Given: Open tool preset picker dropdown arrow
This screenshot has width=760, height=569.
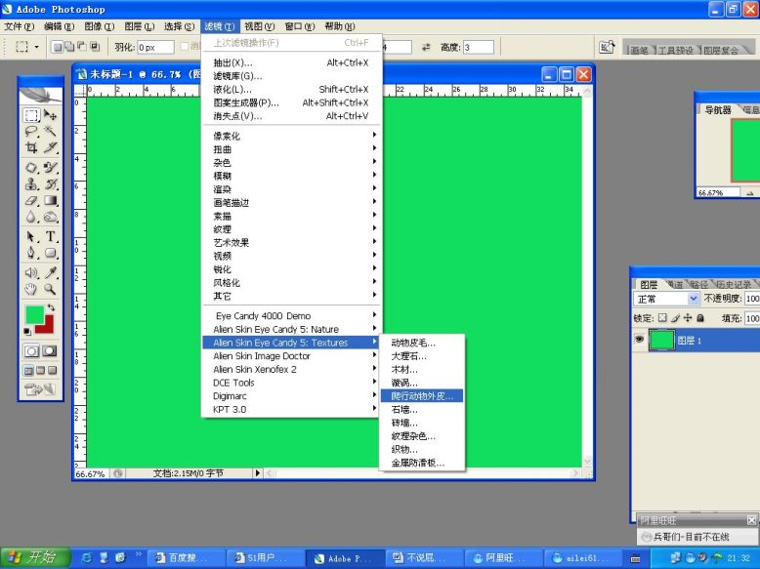Looking at the screenshot, I should (x=36, y=47).
